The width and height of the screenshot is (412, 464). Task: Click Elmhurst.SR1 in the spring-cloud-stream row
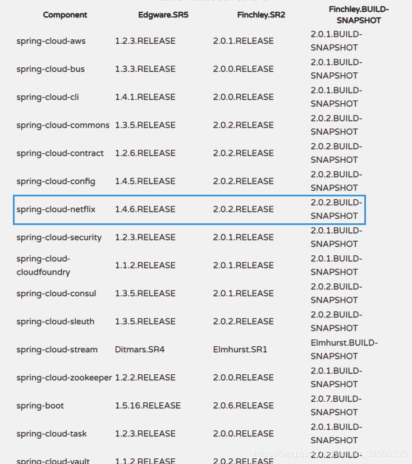click(x=240, y=350)
